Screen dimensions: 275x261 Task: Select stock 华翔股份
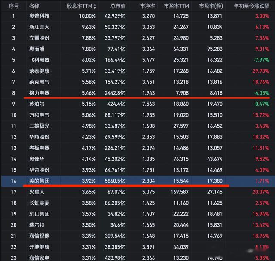39,137
